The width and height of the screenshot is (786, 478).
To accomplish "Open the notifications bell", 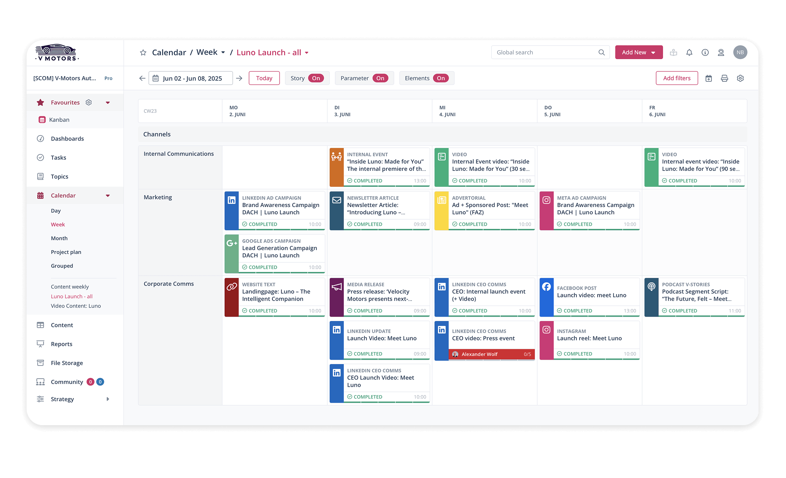I will [689, 52].
